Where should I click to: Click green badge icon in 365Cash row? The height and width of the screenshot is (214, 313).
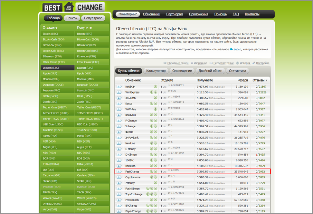[x=155, y=98]
